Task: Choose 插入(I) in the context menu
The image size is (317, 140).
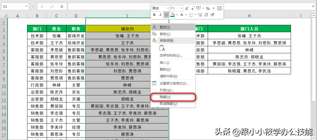Action: tap(173, 63)
